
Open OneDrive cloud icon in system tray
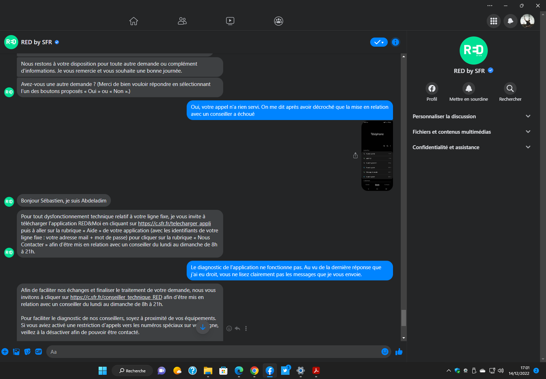482,371
